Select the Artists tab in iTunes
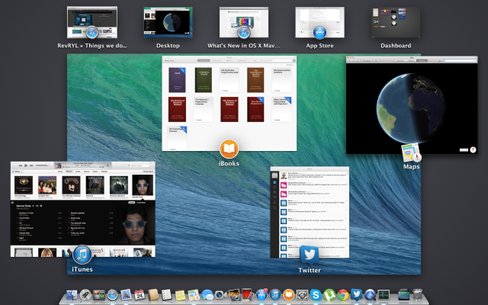 click(78, 172)
